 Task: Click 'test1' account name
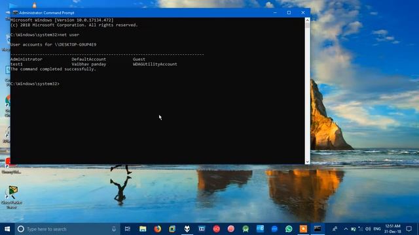[x=16, y=64]
